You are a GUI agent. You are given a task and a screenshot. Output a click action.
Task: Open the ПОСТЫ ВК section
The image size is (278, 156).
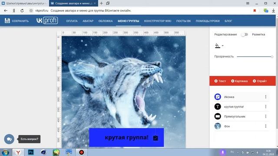[183, 21]
